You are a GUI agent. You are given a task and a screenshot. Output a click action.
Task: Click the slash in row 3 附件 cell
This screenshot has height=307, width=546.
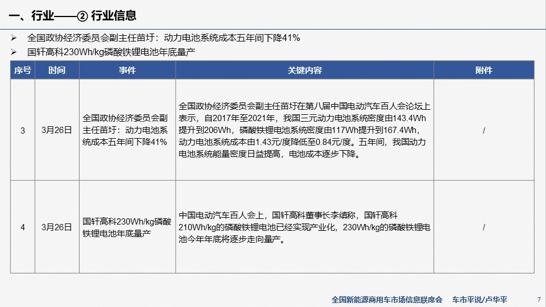(484, 131)
